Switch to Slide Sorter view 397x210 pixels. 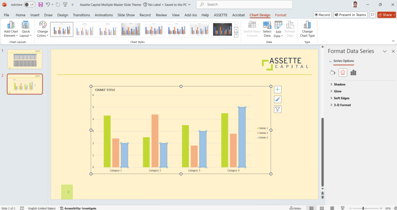(322, 208)
